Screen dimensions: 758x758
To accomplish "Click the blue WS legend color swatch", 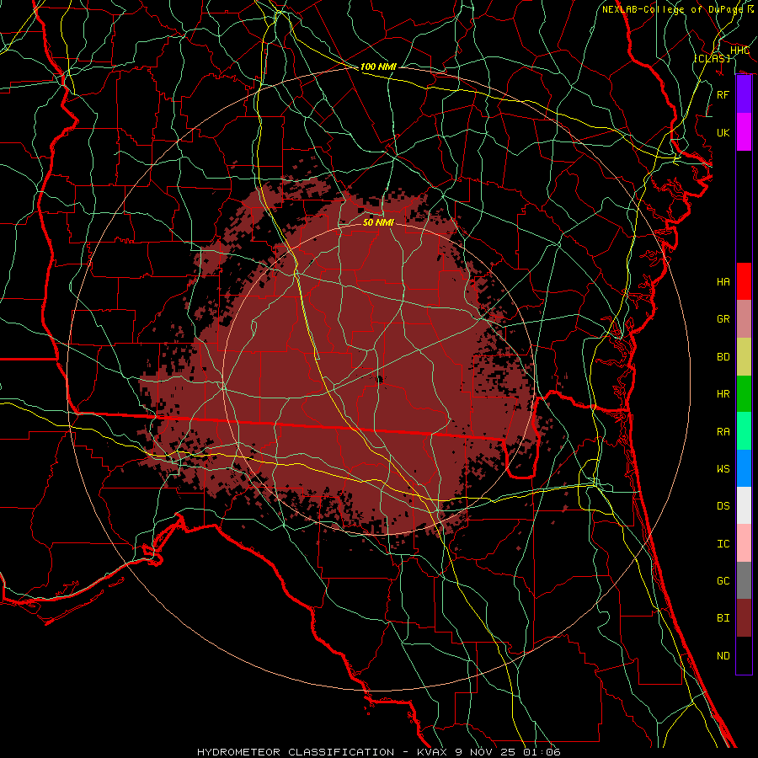I will tap(744, 468).
